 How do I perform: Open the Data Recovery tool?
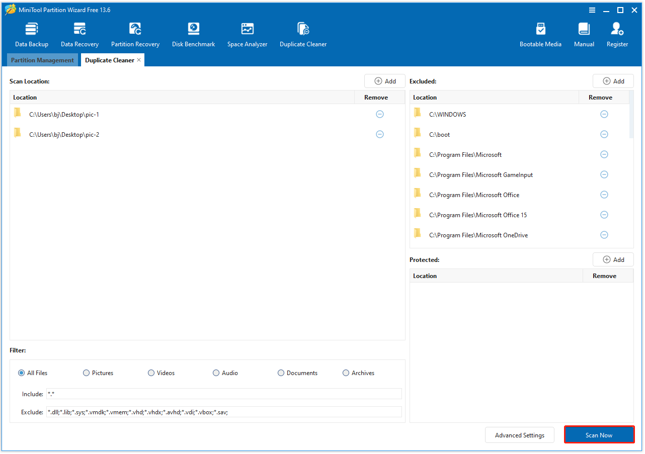click(79, 35)
